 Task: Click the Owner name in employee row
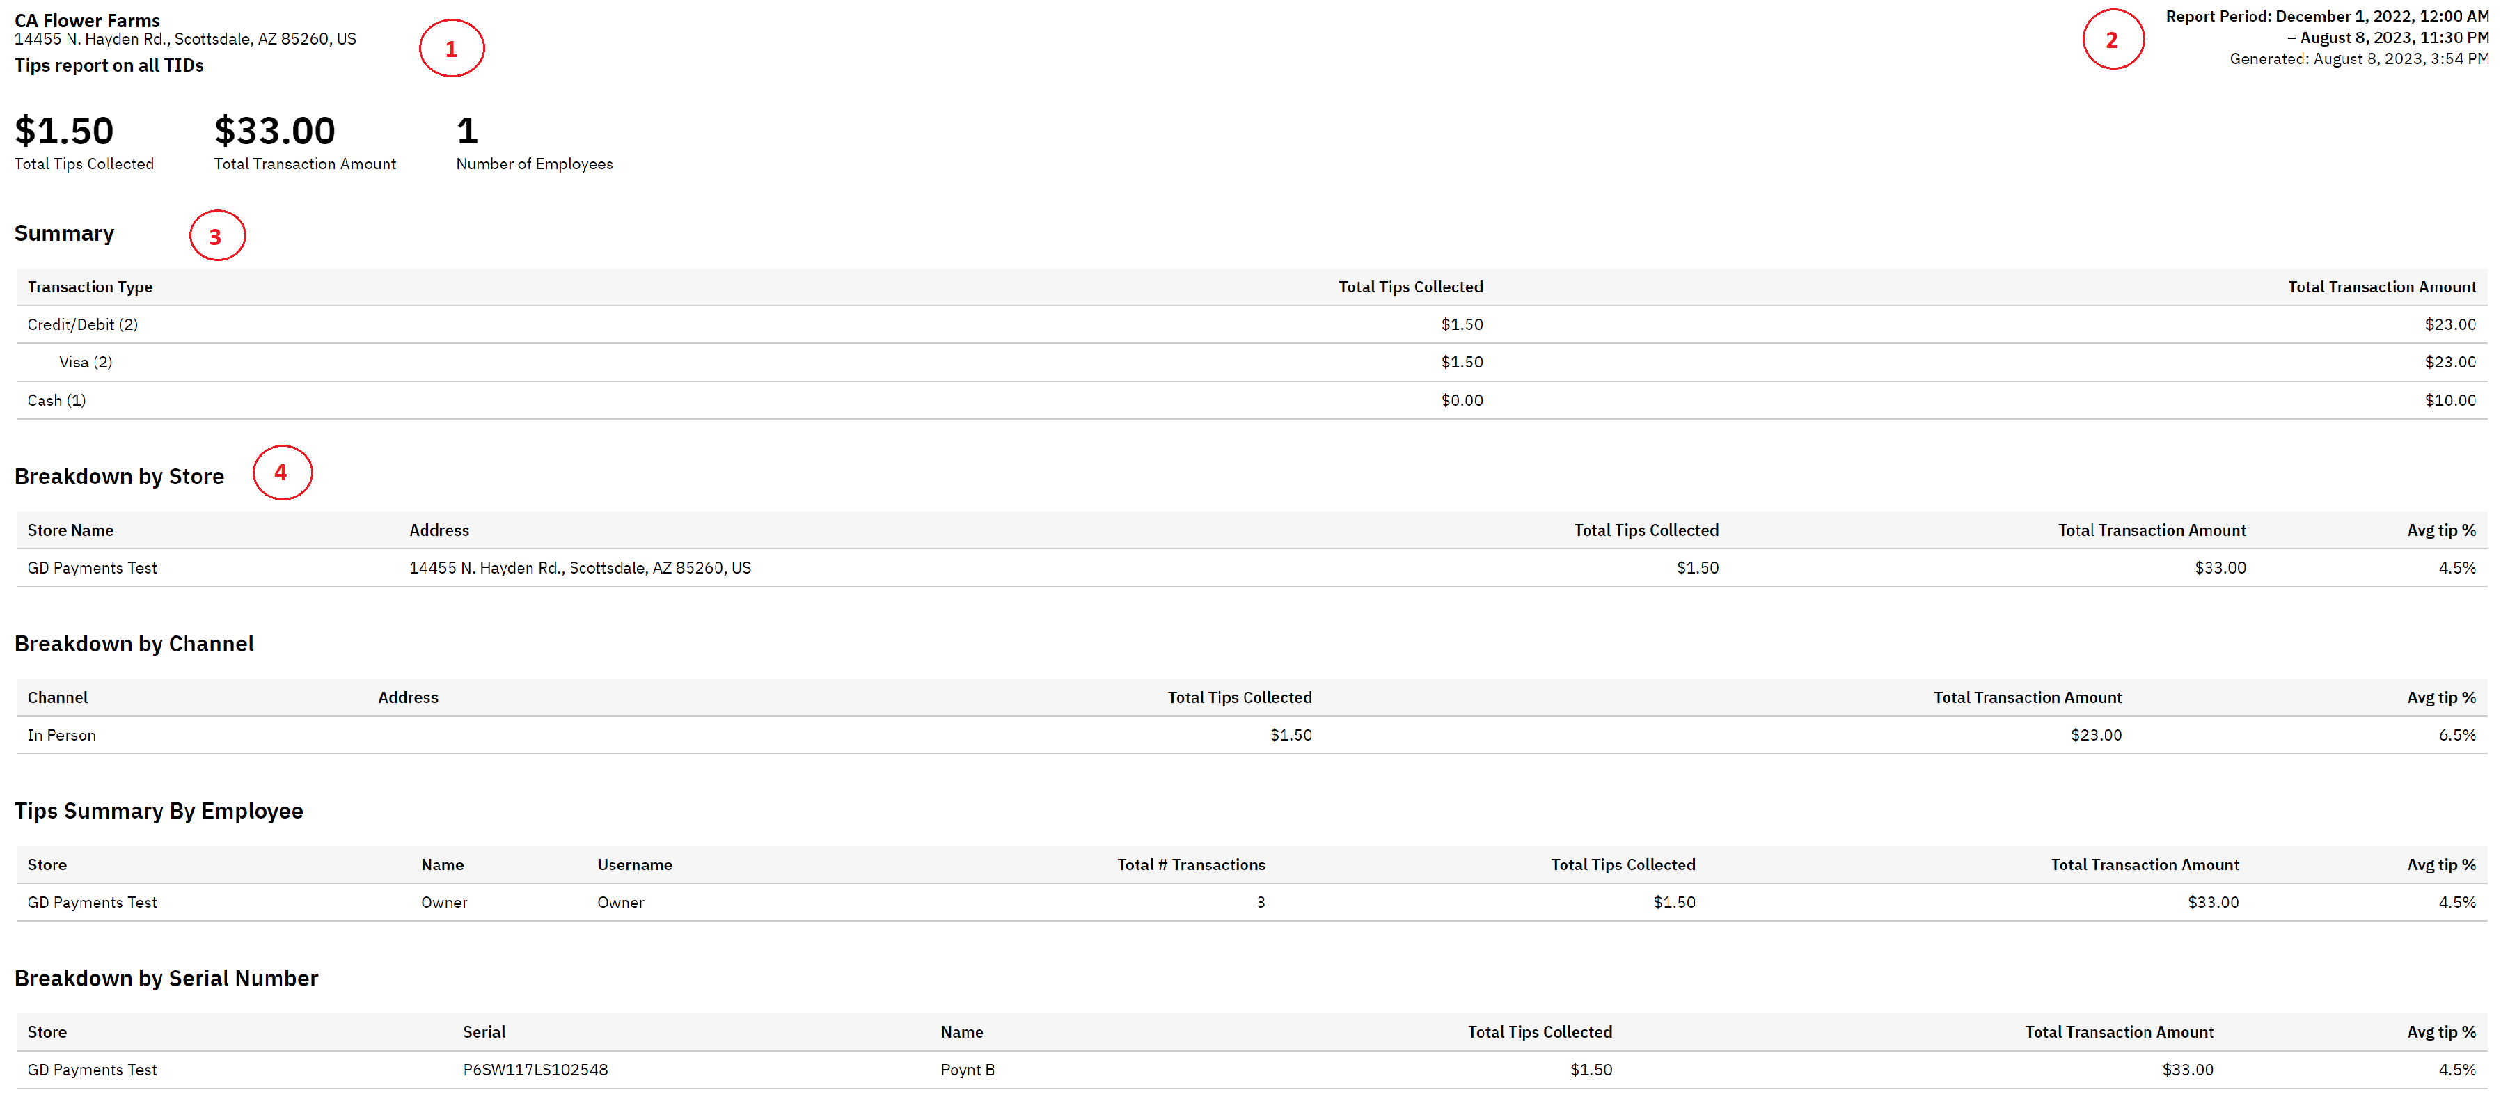pos(445,903)
